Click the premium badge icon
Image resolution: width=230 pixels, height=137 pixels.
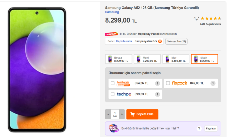[111, 34]
